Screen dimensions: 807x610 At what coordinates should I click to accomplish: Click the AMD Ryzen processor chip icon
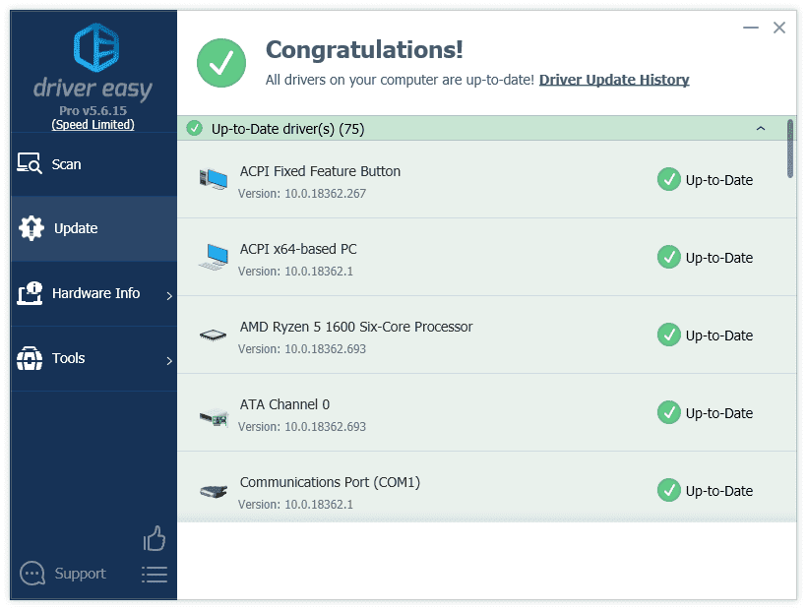click(213, 335)
